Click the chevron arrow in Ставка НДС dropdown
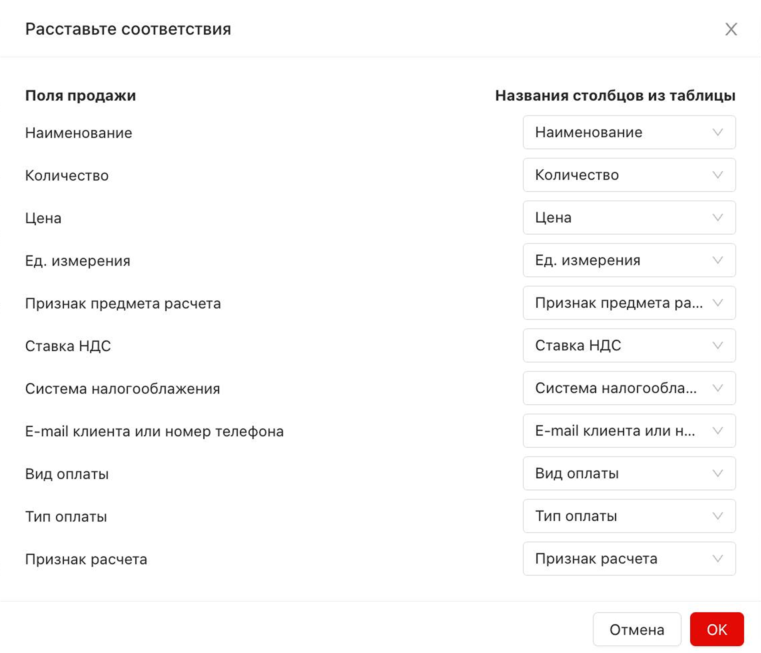Image resolution: width=761 pixels, height=653 pixels. [x=717, y=345]
